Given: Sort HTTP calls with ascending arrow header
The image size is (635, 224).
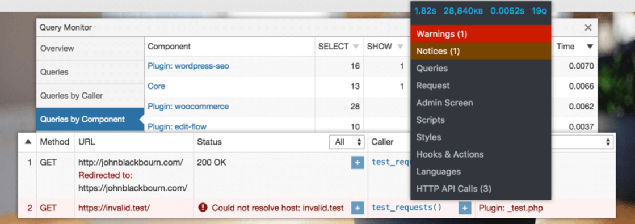Looking at the screenshot, I should pos(28,142).
